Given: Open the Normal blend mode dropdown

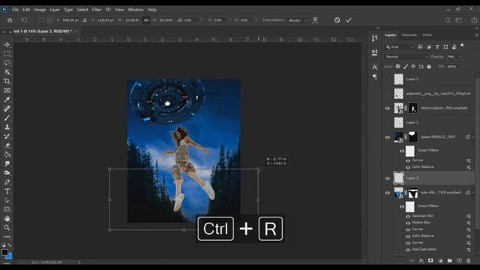Looking at the screenshot, I should 406,57.
